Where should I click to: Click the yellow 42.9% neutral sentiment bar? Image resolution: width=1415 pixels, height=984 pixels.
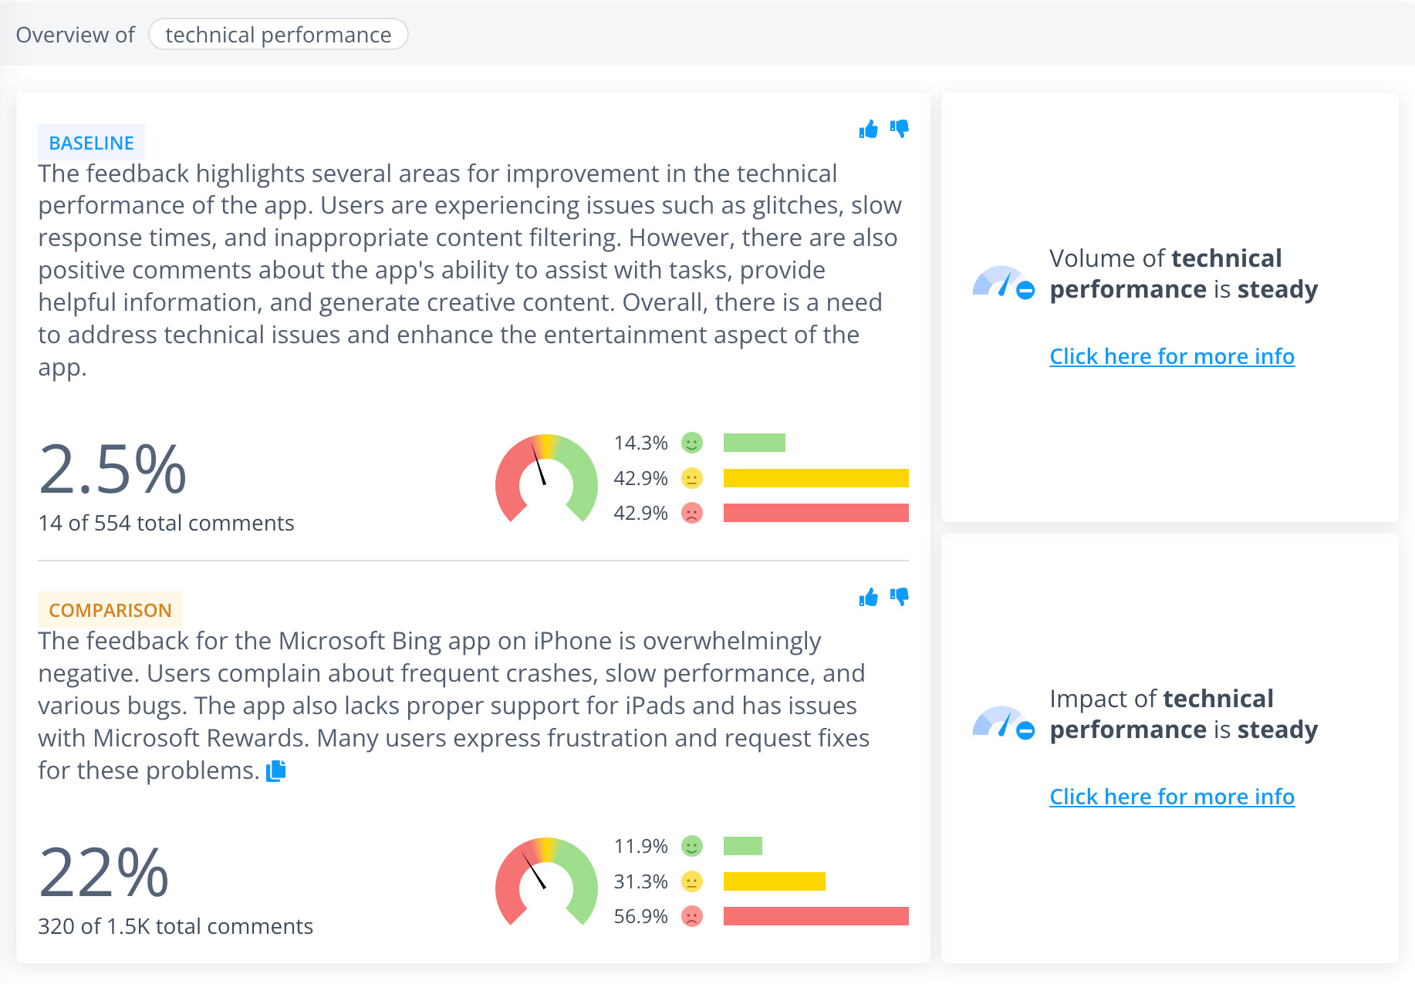click(x=814, y=478)
